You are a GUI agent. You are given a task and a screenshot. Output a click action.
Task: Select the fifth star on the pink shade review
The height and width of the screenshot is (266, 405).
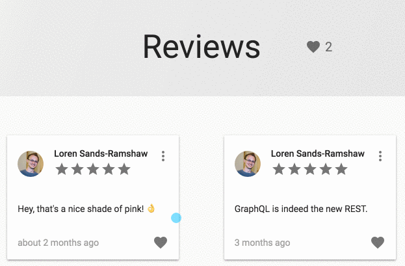(124, 169)
